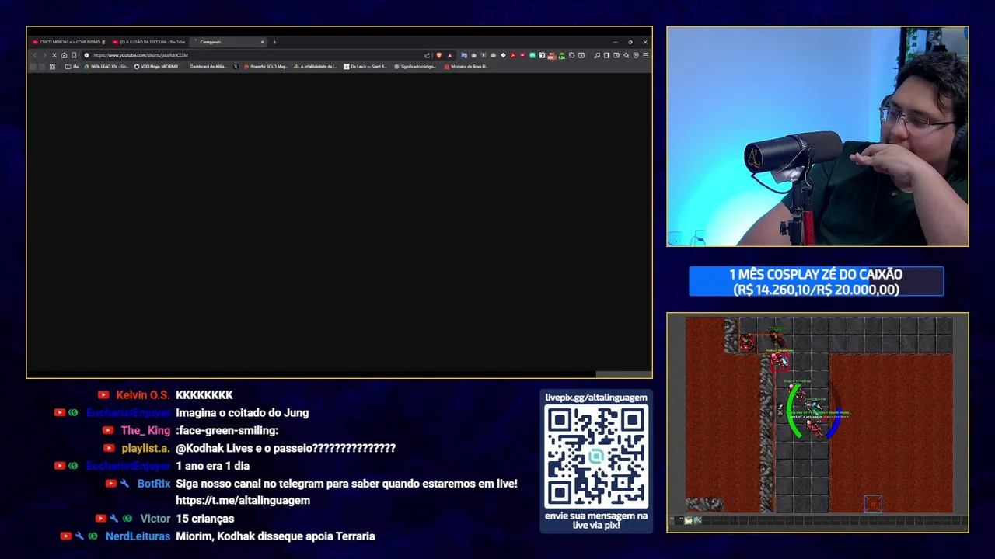
Task: Open PAPA LEÃO XIV bookmark
Action: pyautogui.click(x=106, y=67)
